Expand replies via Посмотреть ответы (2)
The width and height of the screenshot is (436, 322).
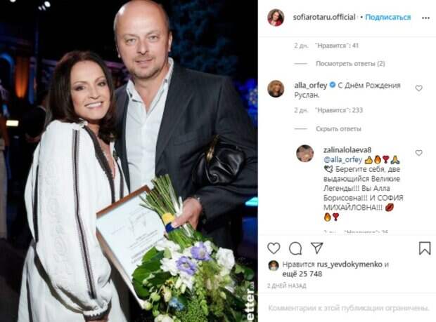350,64
